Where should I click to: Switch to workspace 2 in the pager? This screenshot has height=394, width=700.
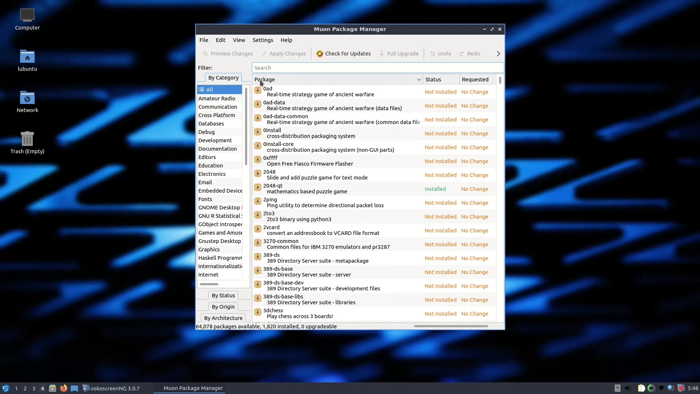[25, 389]
